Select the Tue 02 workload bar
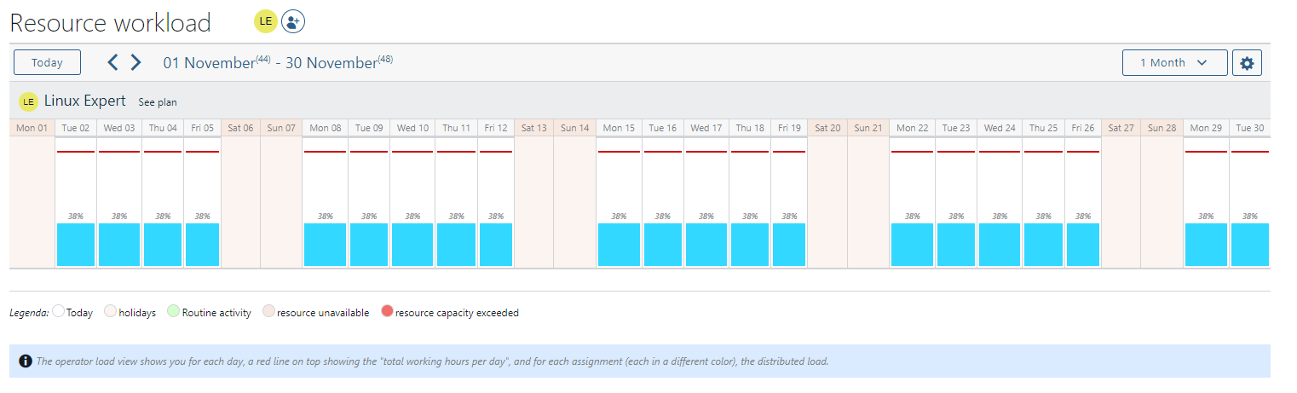Screen dimensions: 1297x393 click(x=76, y=245)
